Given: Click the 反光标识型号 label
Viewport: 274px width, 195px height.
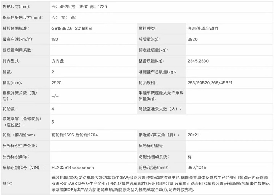Looking at the screenshot, I should tap(152, 146).
